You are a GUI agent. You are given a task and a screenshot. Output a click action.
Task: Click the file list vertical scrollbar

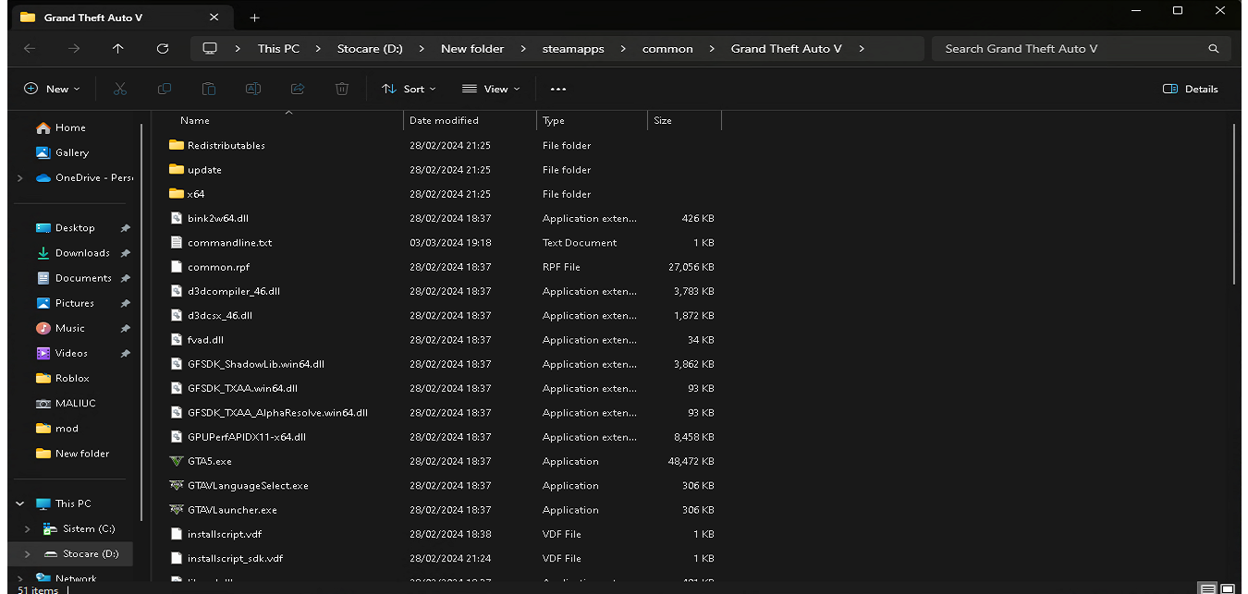click(1234, 205)
